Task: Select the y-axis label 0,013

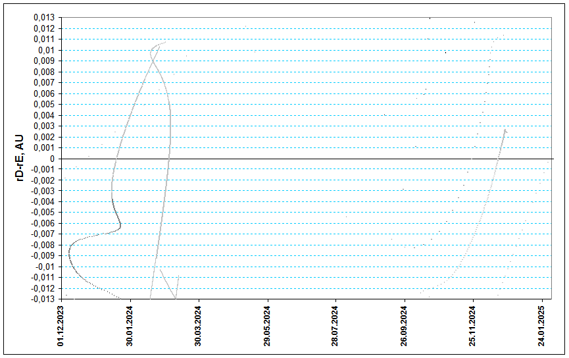Action: click(44, 17)
